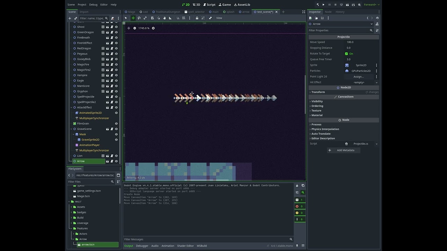The height and width of the screenshot is (251, 447).
Task: Toggle error messages filter in output
Action: click(300, 206)
